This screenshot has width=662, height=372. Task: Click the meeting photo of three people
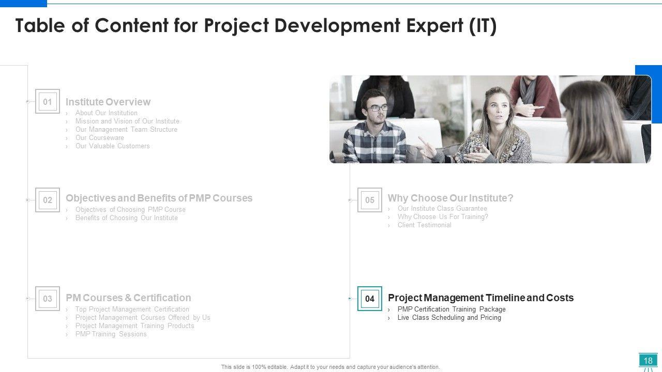[x=490, y=119]
